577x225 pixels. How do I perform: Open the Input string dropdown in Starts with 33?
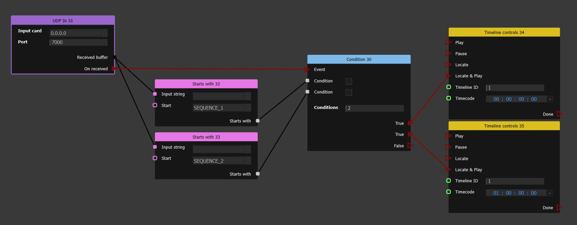point(248,149)
